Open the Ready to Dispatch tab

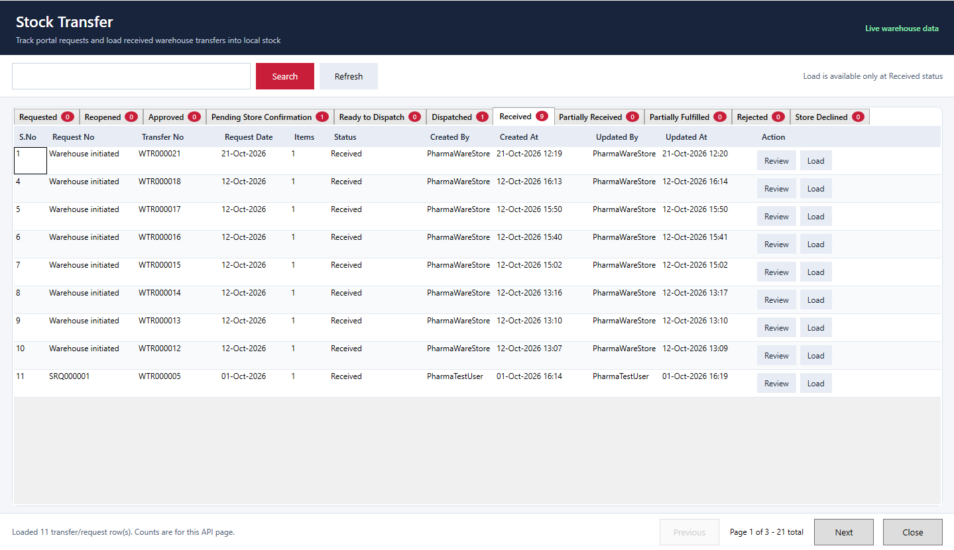tap(380, 117)
